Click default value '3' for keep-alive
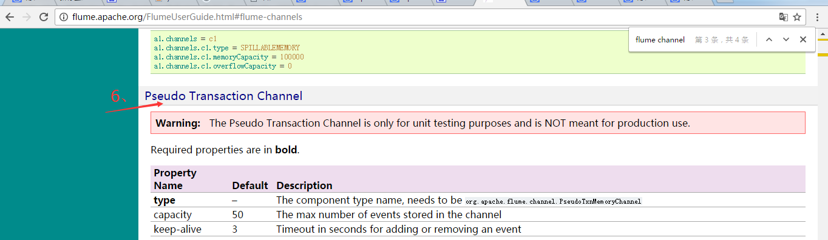This screenshot has height=240, width=828. pyautogui.click(x=235, y=229)
